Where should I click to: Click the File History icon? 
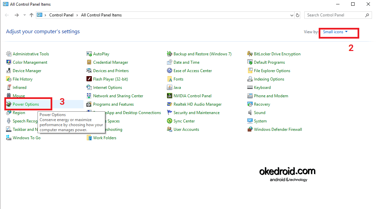click(x=9, y=79)
